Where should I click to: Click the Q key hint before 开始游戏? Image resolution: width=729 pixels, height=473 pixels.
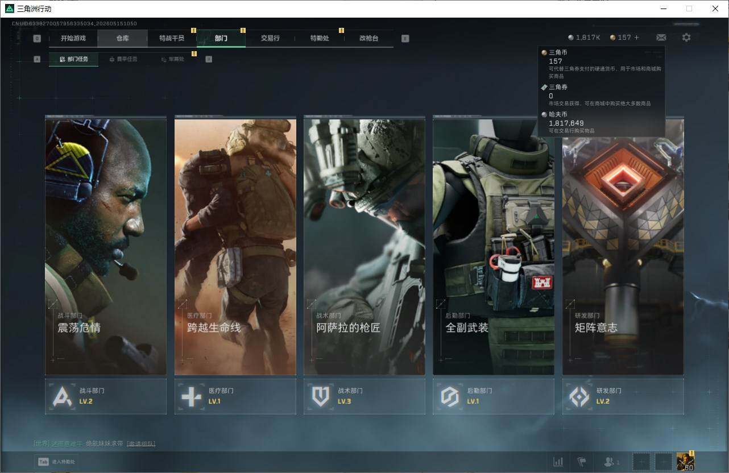(x=37, y=39)
